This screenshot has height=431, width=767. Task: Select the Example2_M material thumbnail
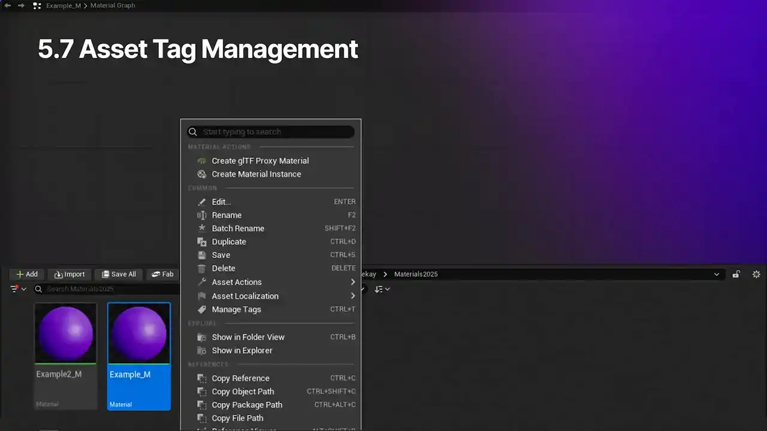[x=65, y=333]
